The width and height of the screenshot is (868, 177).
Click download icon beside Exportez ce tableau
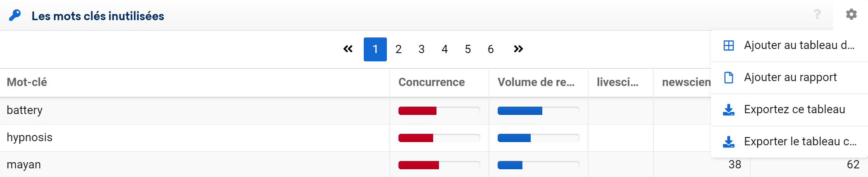tap(729, 109)
